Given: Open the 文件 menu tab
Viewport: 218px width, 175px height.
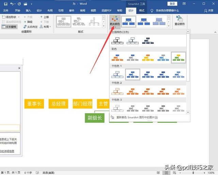Looking at the screenshot, I should tap(5, 11).
